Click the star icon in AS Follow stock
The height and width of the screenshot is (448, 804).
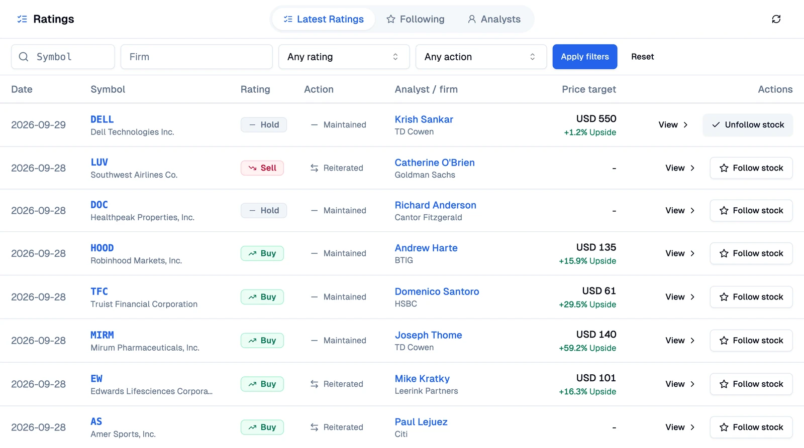(x=724, y=427)
